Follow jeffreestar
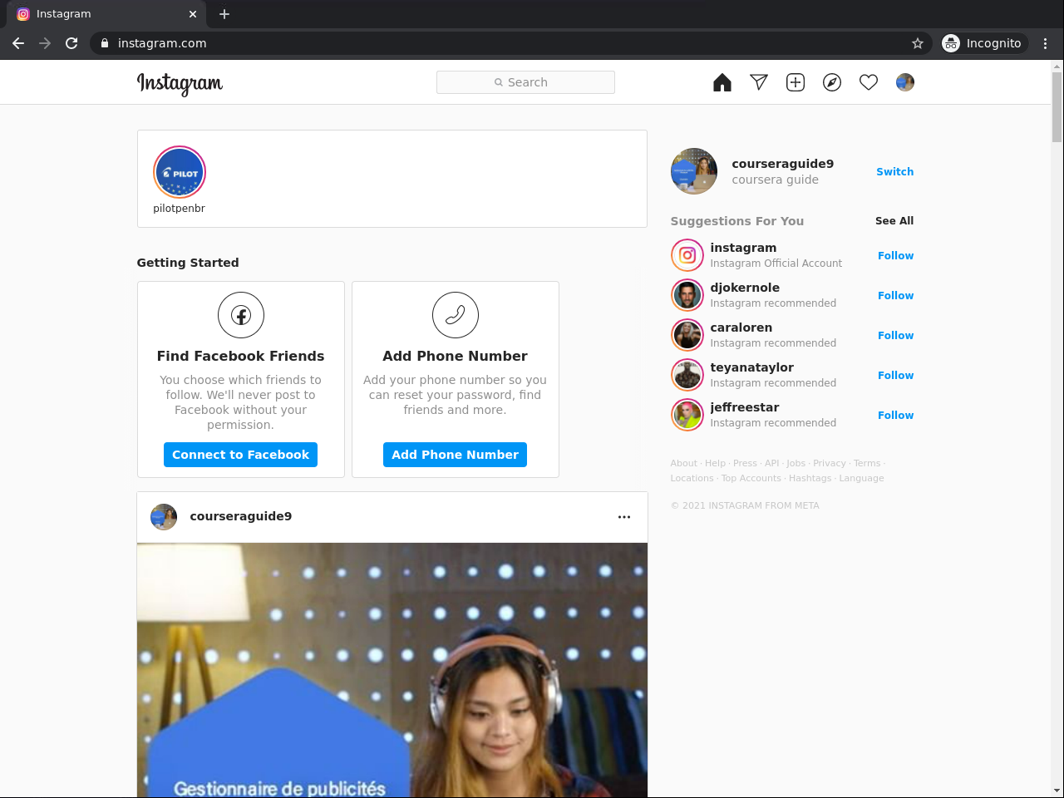This screenshot has height=798, width=1064. (x=896, y=416)
